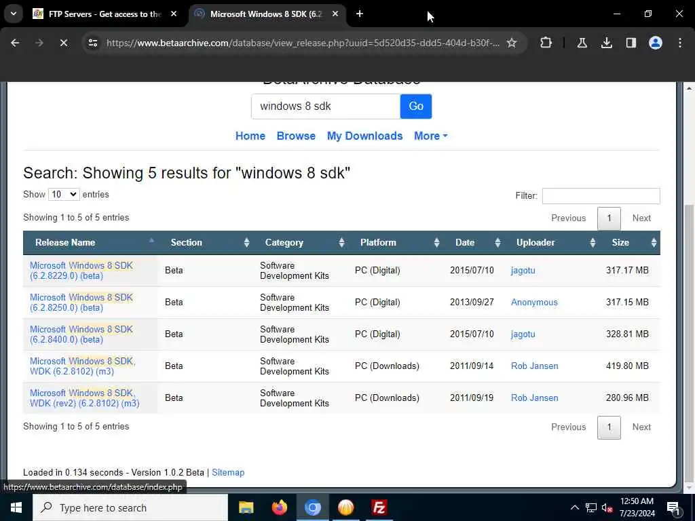Click the bottom Previous pagination button
The width and height of the screenshot is (695, 521).
568,427
